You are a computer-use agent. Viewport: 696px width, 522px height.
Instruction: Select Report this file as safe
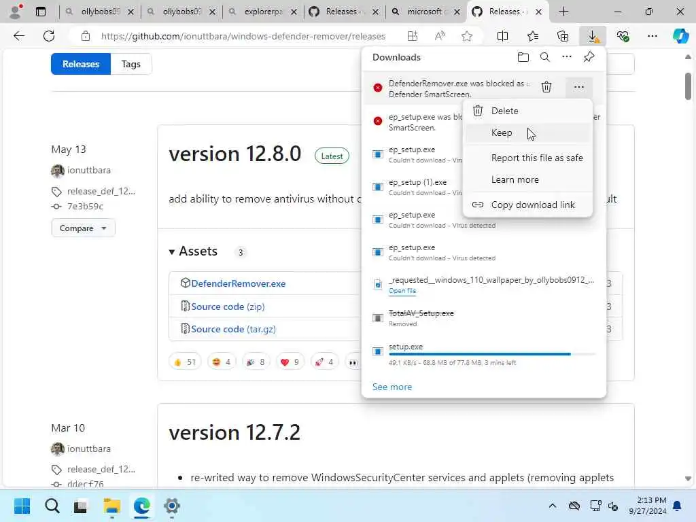[x=527, y=158]
